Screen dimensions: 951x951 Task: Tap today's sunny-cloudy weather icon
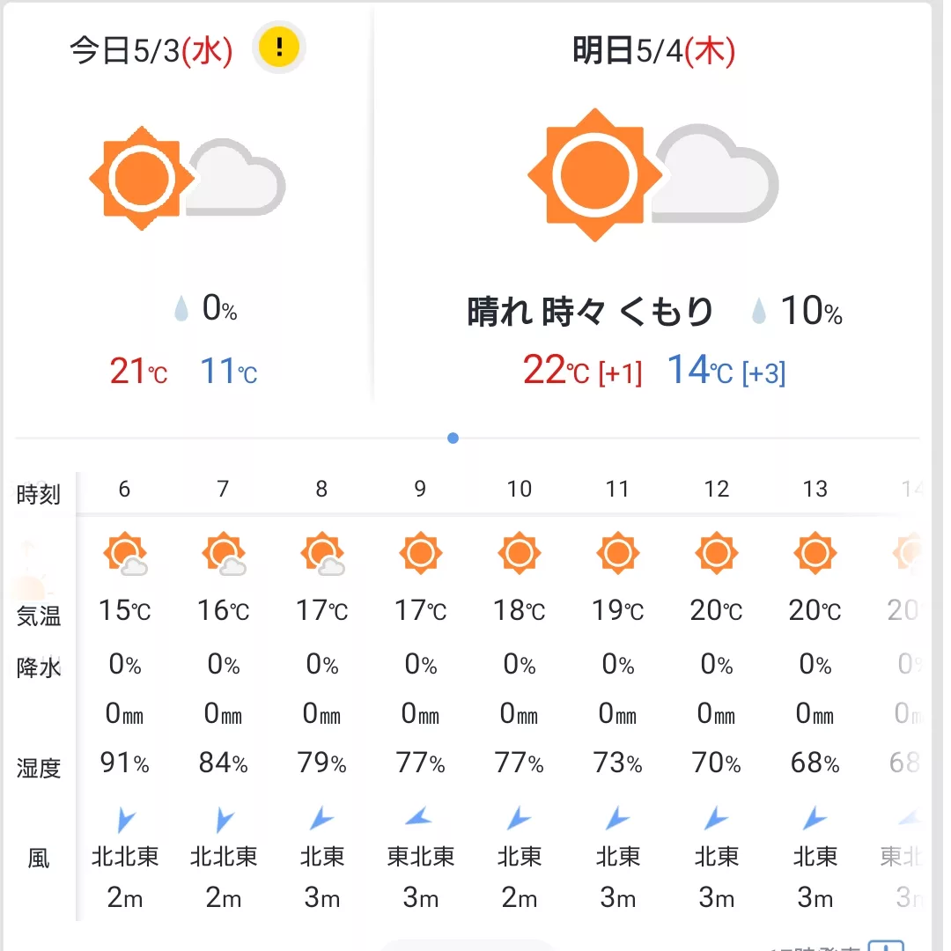187,178
